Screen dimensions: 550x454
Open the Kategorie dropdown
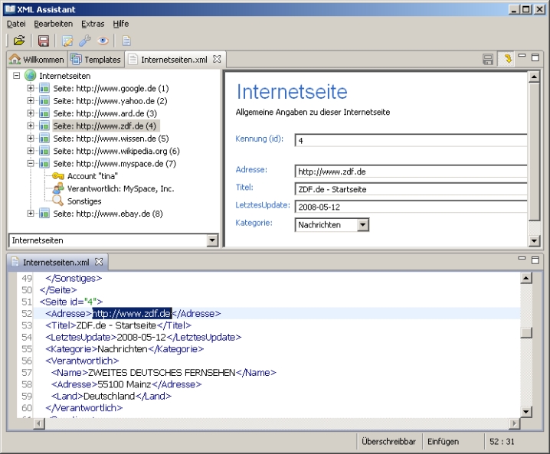[x=363, y=225]
